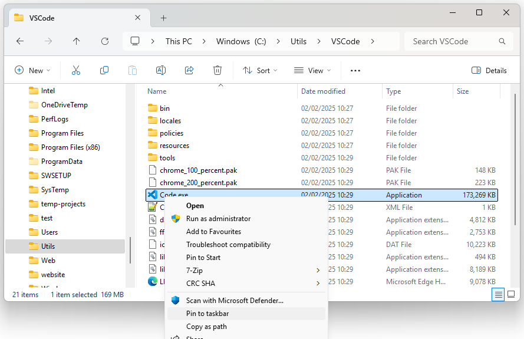This screenshot has height=339, width=524.
Task: Click This PC in address bar
Action: 179,41
